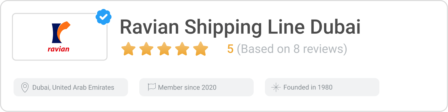This screenshot has width=448, height=112.
Task: Click the location pin icon
Action: point(25,87)
